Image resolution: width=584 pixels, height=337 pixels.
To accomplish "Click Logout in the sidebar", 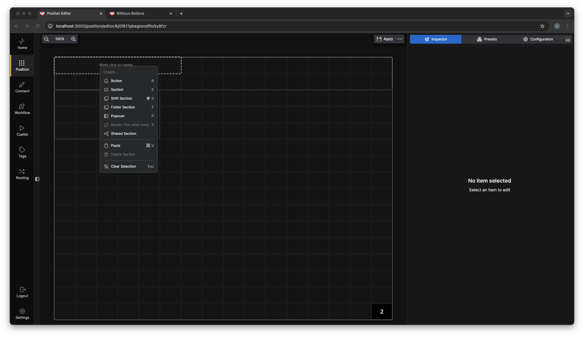I will pos(22,292).
